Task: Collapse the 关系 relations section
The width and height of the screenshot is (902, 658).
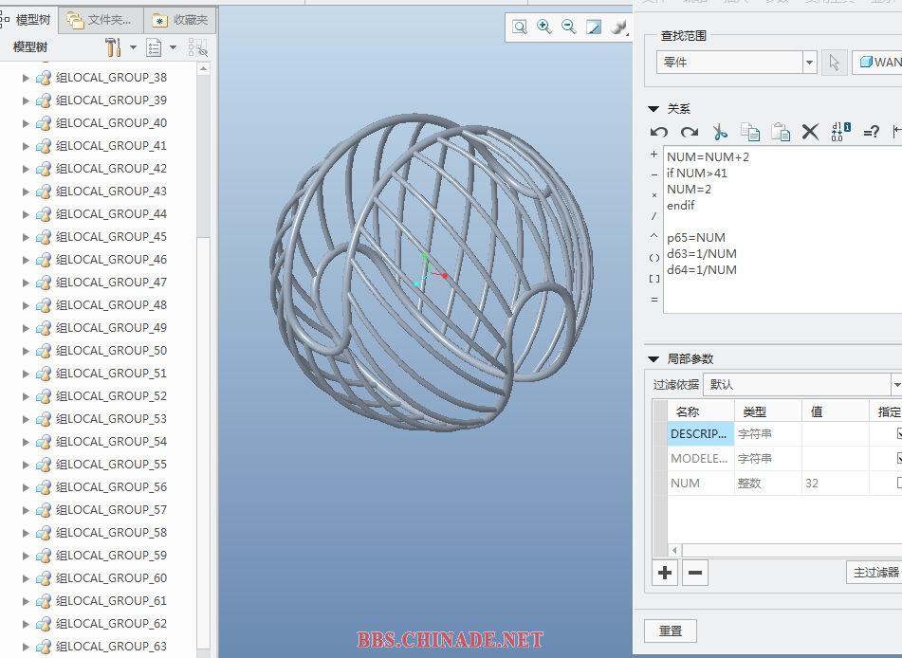Action: point(653,109)
